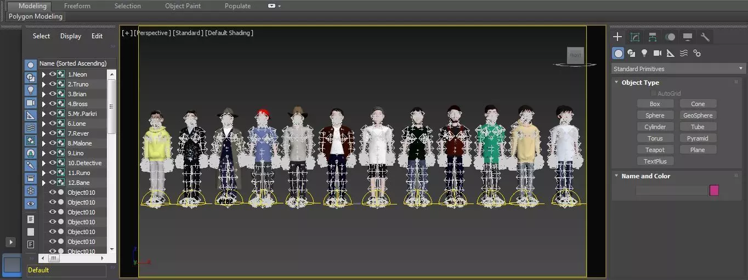Expand the 4.Bross tree node

click(x=44, y=104)
